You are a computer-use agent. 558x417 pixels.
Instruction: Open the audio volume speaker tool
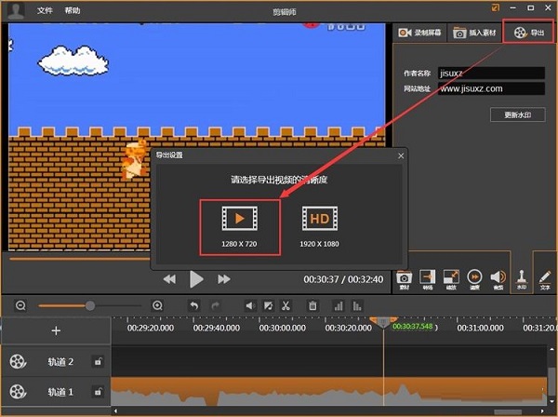click(x=498, y=279)
